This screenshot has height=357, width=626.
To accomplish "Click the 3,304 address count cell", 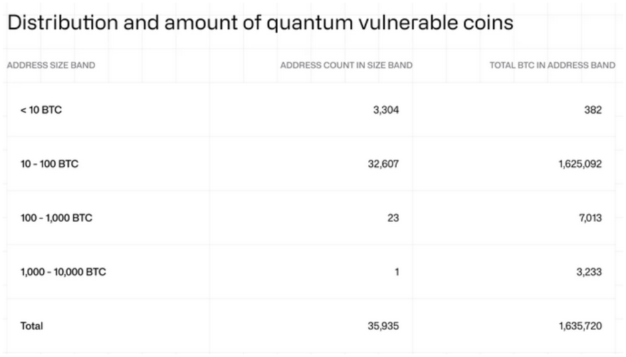I will tap(386, 110).
